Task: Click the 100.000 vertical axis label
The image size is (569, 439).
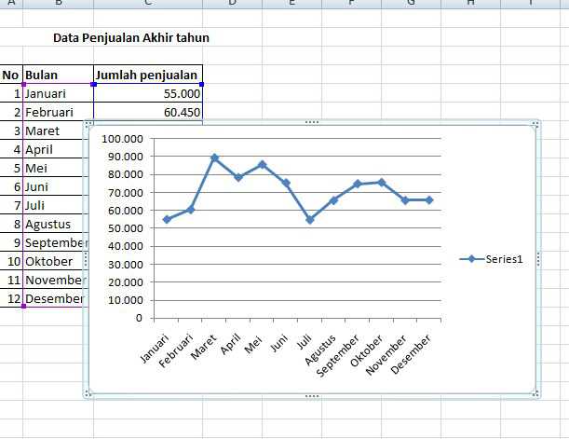Action: (x=123, y=138)
